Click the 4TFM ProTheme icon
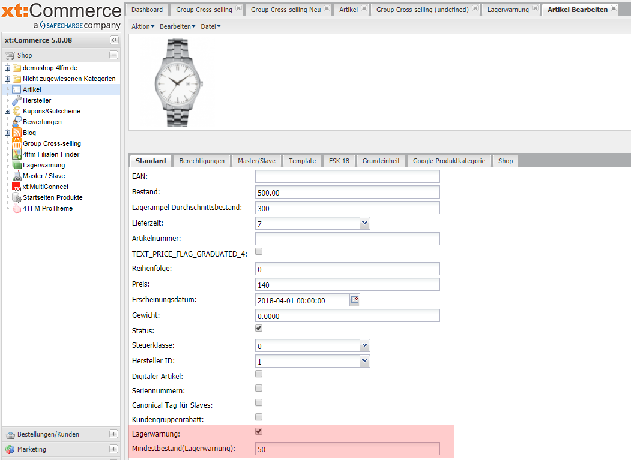The height and width of the screenshot is (460, 631). click(17, 208)
